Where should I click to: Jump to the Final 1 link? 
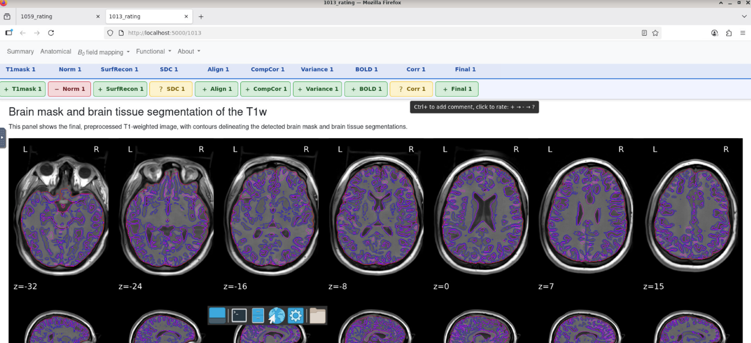(x=465, y=69)
